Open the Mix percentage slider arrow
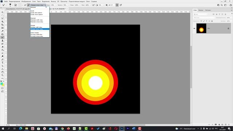Image resolution: width=233 pixels, height=131 pixels. (x=80, y=5)
